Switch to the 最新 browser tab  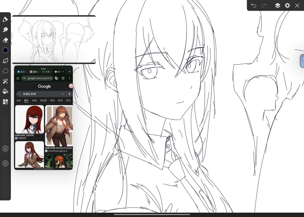tap(34, 72)
